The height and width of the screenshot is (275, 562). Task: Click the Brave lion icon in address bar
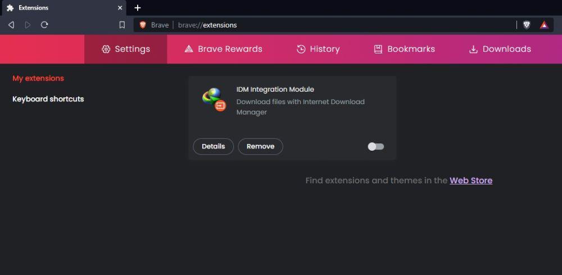[x=143, y=25]
